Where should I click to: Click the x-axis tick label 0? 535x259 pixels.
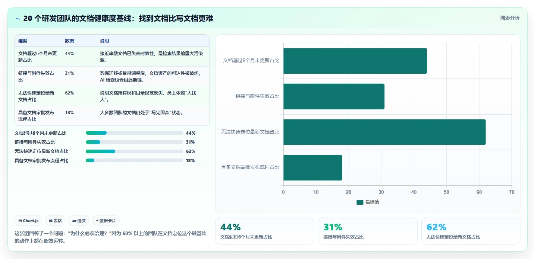(283, 192)
